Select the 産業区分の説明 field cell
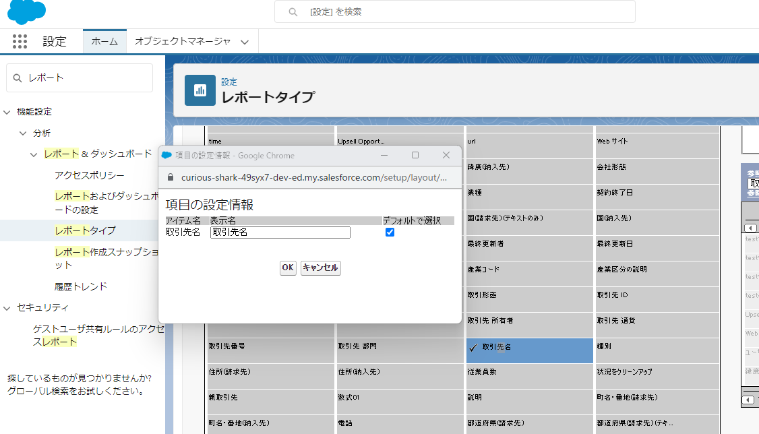759x434 pixels. 657,274
